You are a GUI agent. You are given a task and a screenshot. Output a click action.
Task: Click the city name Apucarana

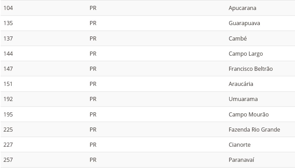click(x=242, y=8)
